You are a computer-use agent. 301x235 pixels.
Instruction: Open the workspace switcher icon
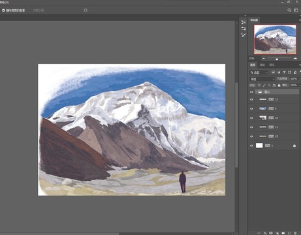(296, 10)
